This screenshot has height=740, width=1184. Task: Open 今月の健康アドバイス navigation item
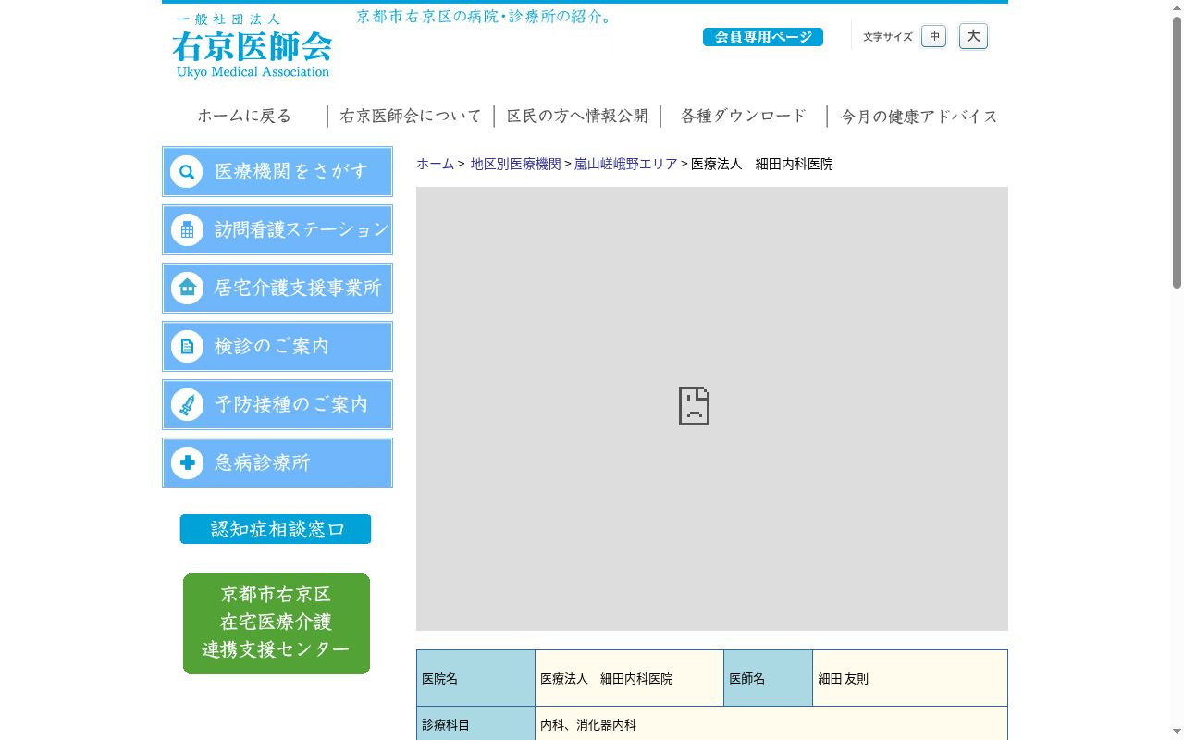[919, 116]
